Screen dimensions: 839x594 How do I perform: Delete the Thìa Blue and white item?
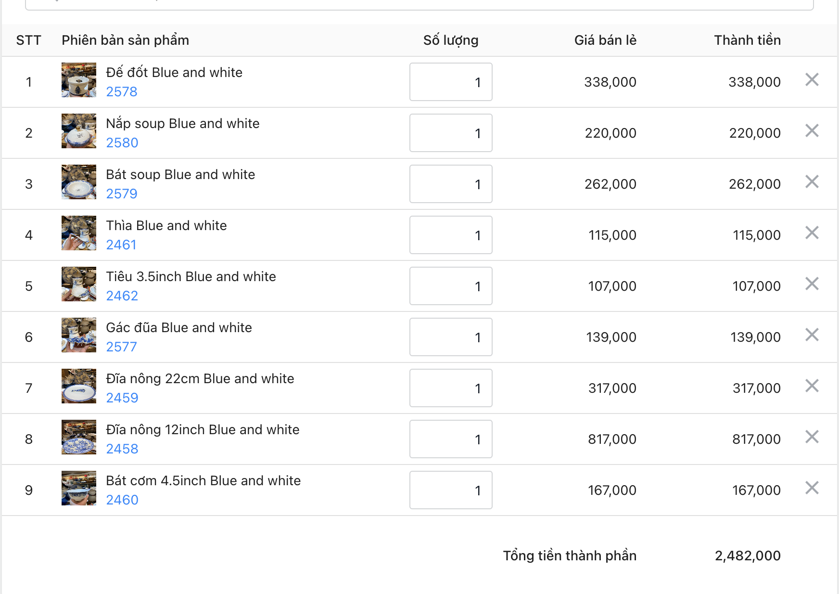pyautogui.click(x=812, y=233)
